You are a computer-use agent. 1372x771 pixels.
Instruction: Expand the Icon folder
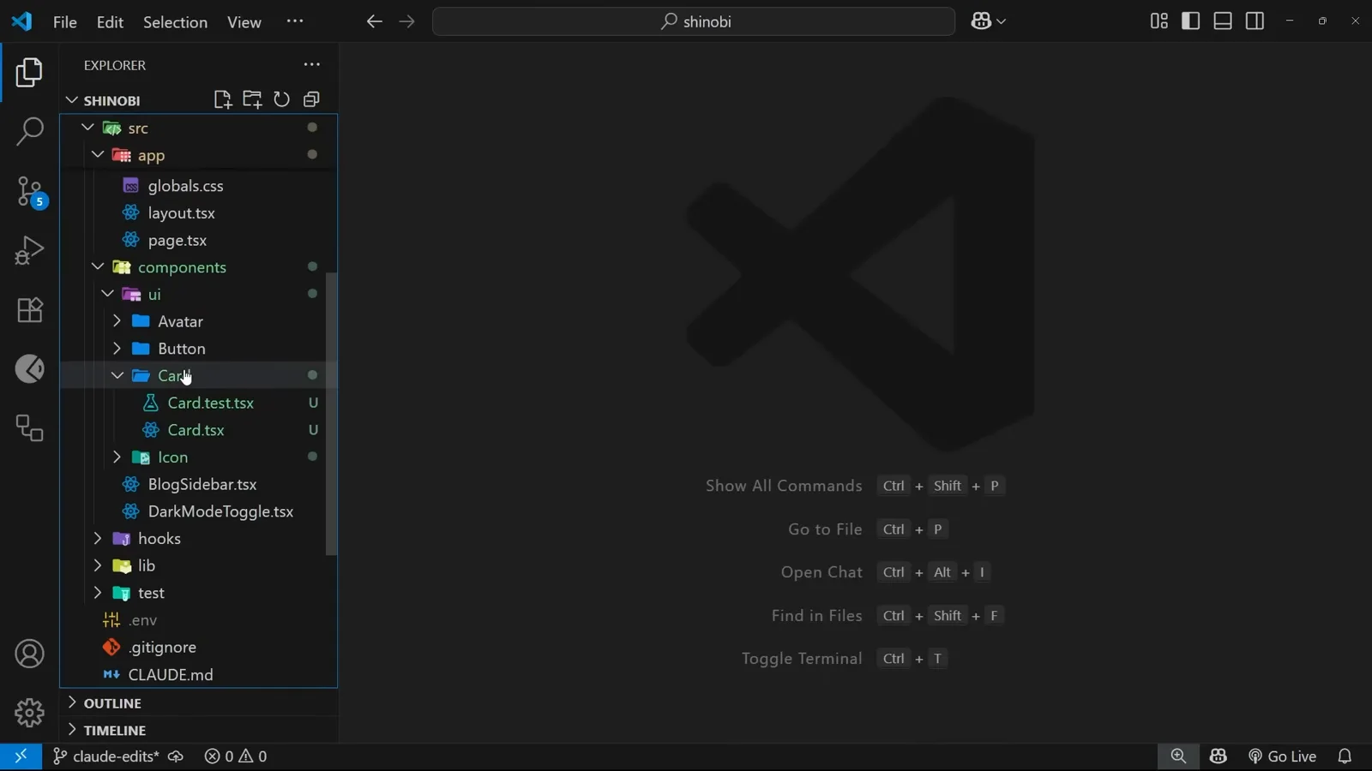tap(117, 457)
